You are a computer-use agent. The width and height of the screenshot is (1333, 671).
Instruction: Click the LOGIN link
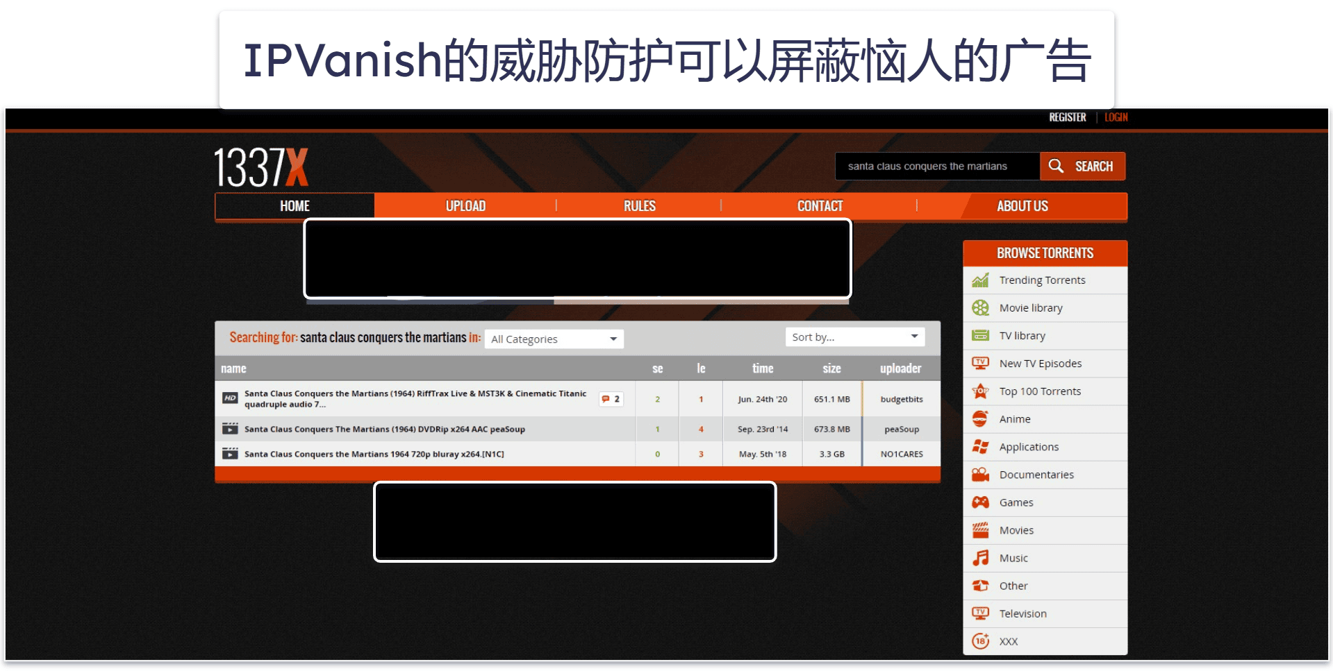1116,117
